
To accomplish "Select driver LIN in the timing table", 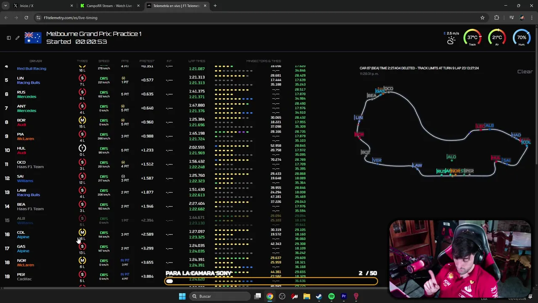I will [x=20, y=78].
